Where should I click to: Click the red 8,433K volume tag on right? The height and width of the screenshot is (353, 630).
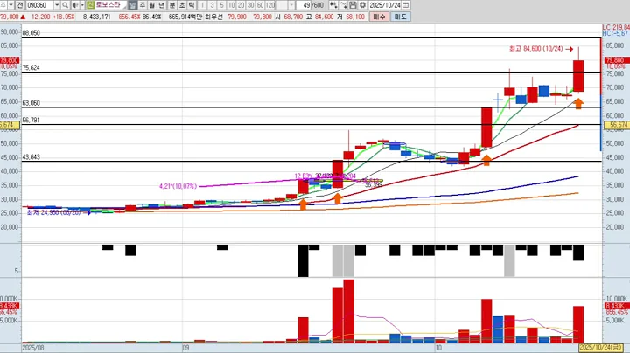(617, 306)
